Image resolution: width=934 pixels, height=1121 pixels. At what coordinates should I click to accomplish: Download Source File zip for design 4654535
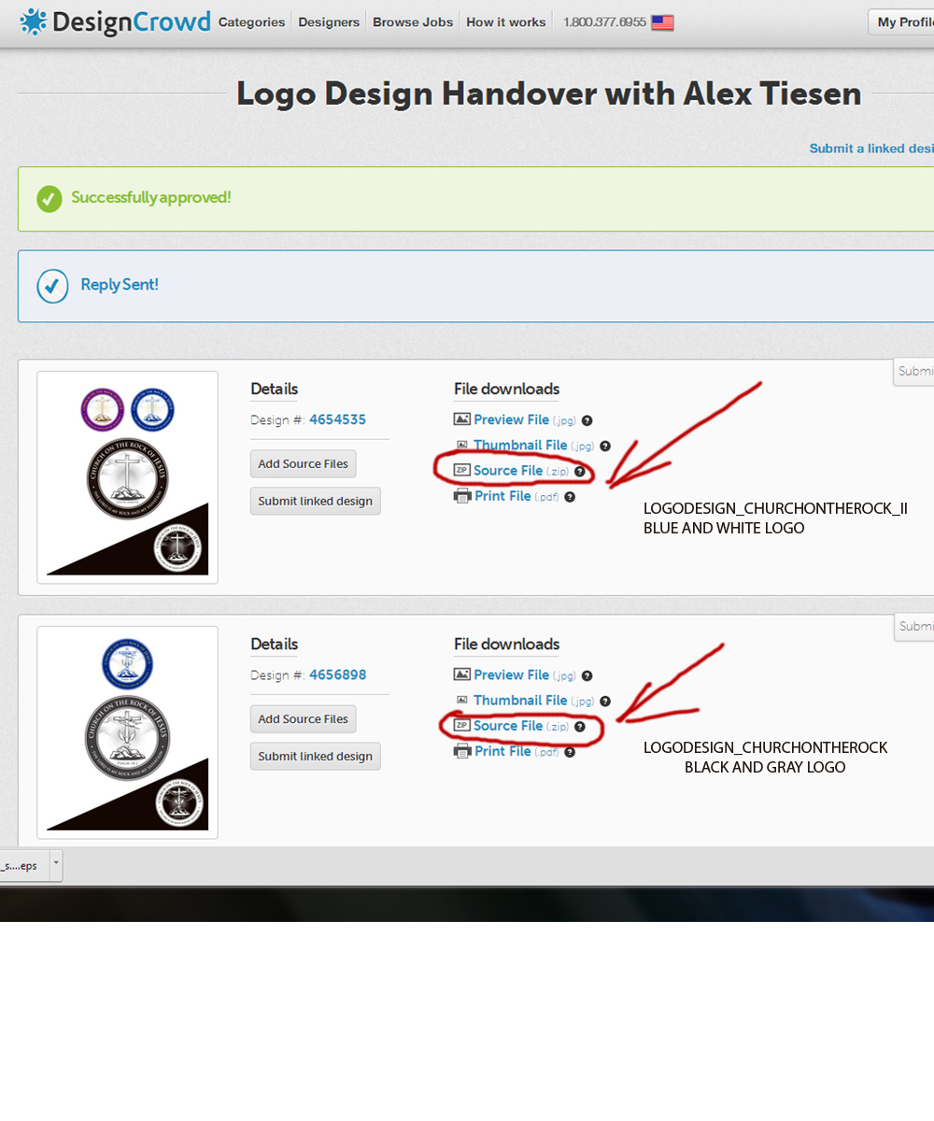point(508,471)
